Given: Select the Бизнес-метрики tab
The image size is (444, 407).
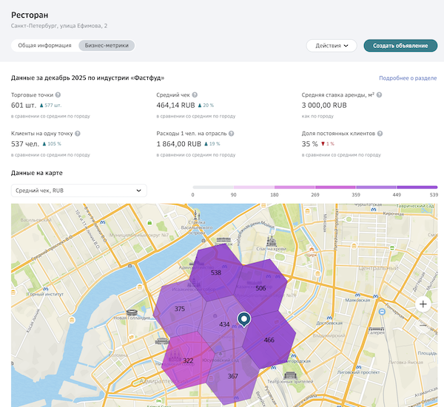Looking at the screenshot, I should click(x=107, y=46).
